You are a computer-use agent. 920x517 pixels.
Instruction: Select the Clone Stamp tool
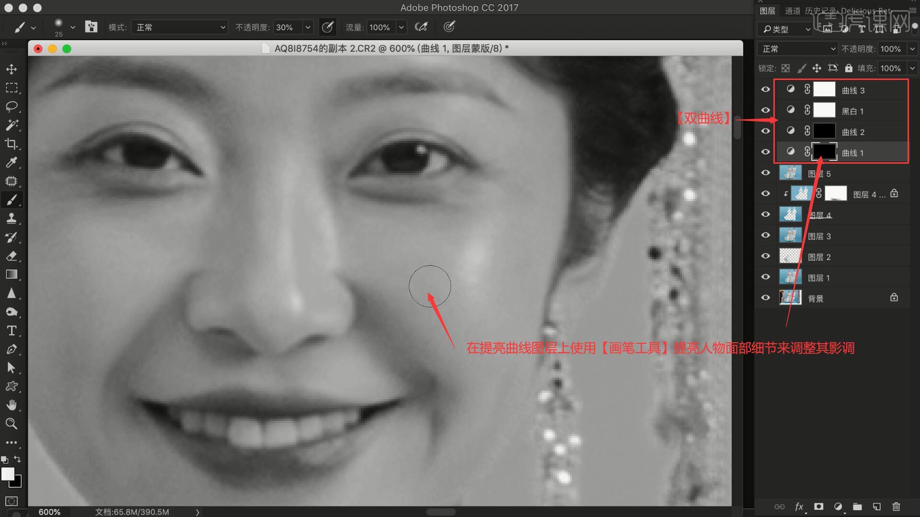point(11,219)
